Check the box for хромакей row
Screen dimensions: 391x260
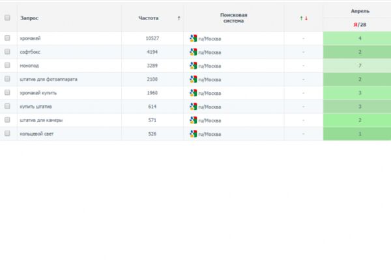click(x=7, y=38)
